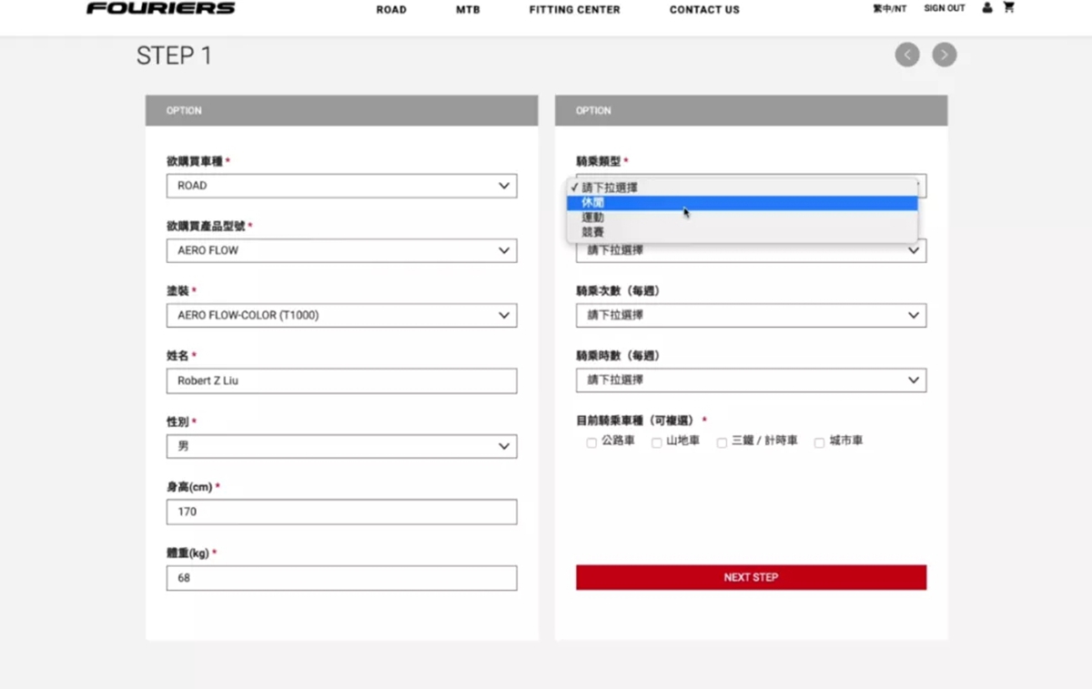
Task: Open the 欲購買車種 ROAD dropdown
Action: pos(341,186)
